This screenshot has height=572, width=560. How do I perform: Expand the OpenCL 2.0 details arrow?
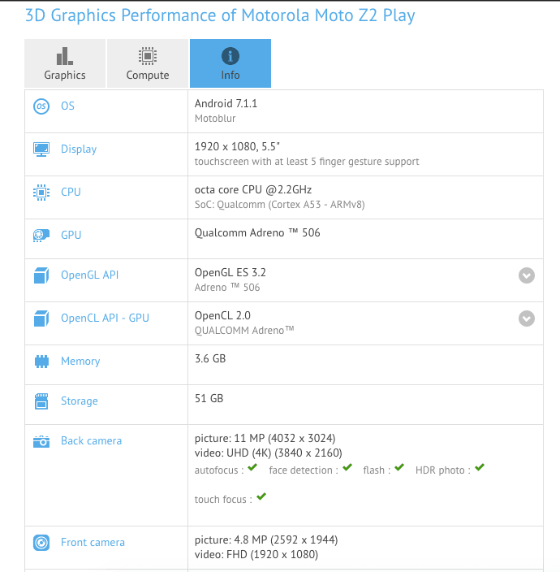pyautogui.click(x=527, y=318)
